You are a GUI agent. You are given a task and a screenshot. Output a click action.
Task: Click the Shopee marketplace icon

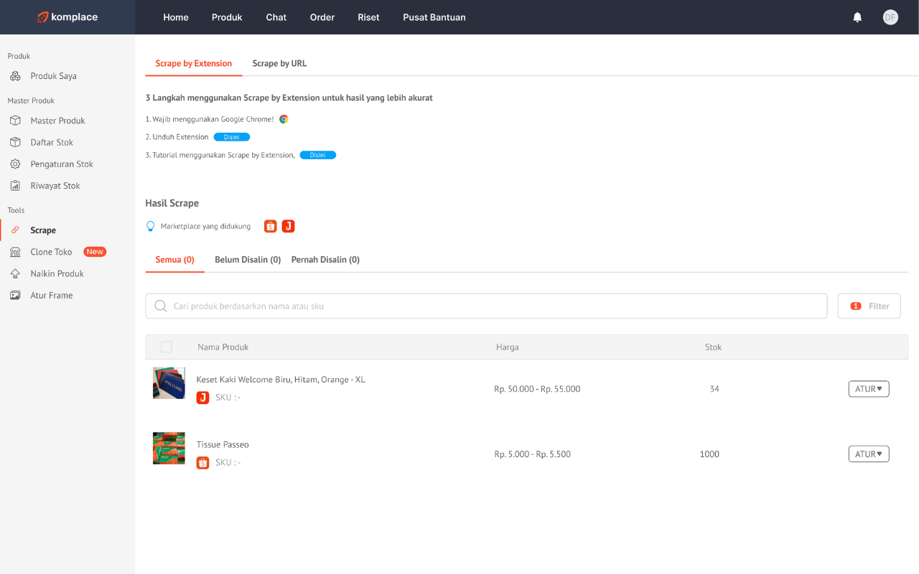click(269, 225)
